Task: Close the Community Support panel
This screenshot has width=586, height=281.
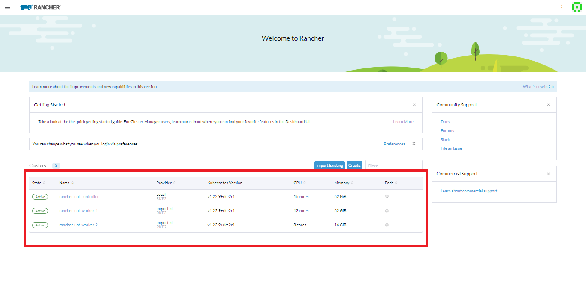Action: [x=548, y=105]
